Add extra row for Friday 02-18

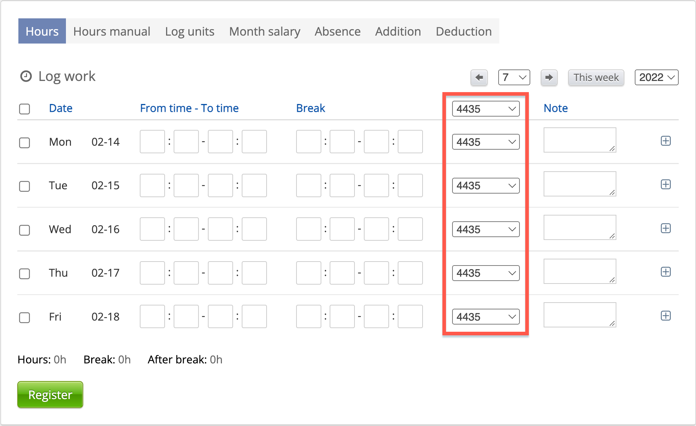point(665,316)
